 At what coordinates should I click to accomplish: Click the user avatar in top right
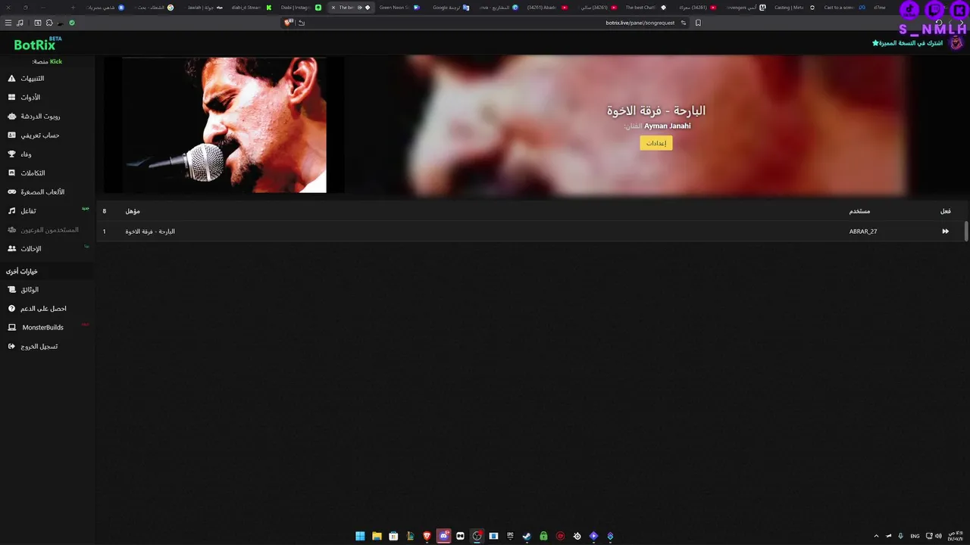(x=956, y=43)
